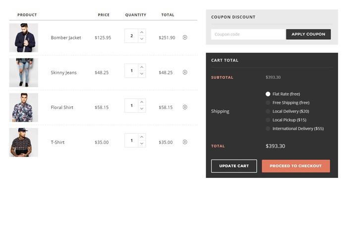Increase T-Shirt quantity with up arrow

[x=142, y=137]
